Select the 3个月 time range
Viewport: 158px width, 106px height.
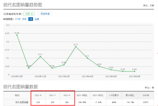18,19
